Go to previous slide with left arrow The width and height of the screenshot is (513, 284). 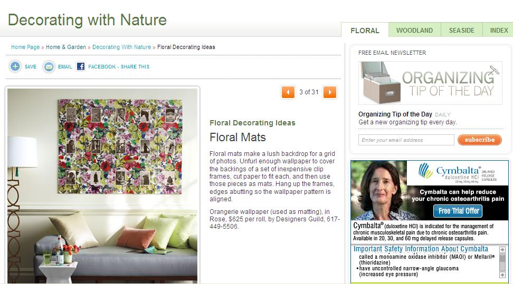[x=288, y=92]
